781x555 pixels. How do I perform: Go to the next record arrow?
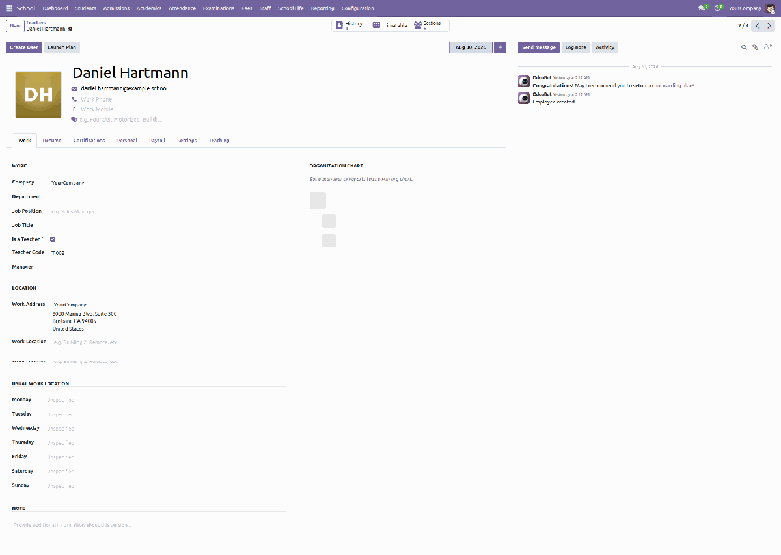click(769, 26)
